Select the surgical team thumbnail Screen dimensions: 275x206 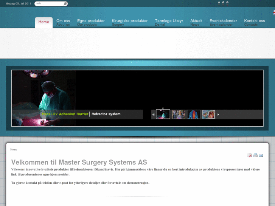tap(179, 114)
